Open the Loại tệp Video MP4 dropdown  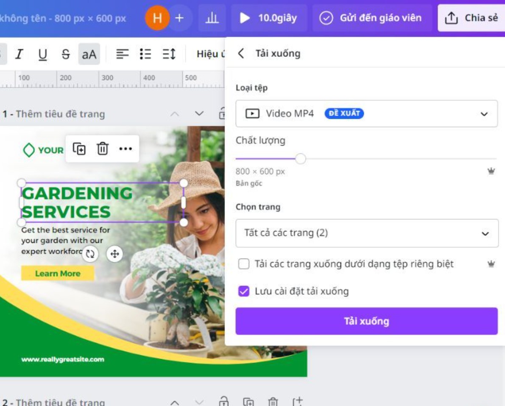(366, 114)
